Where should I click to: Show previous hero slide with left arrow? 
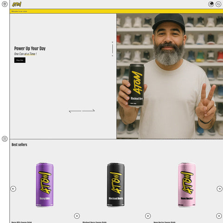(x=75, y=111)
